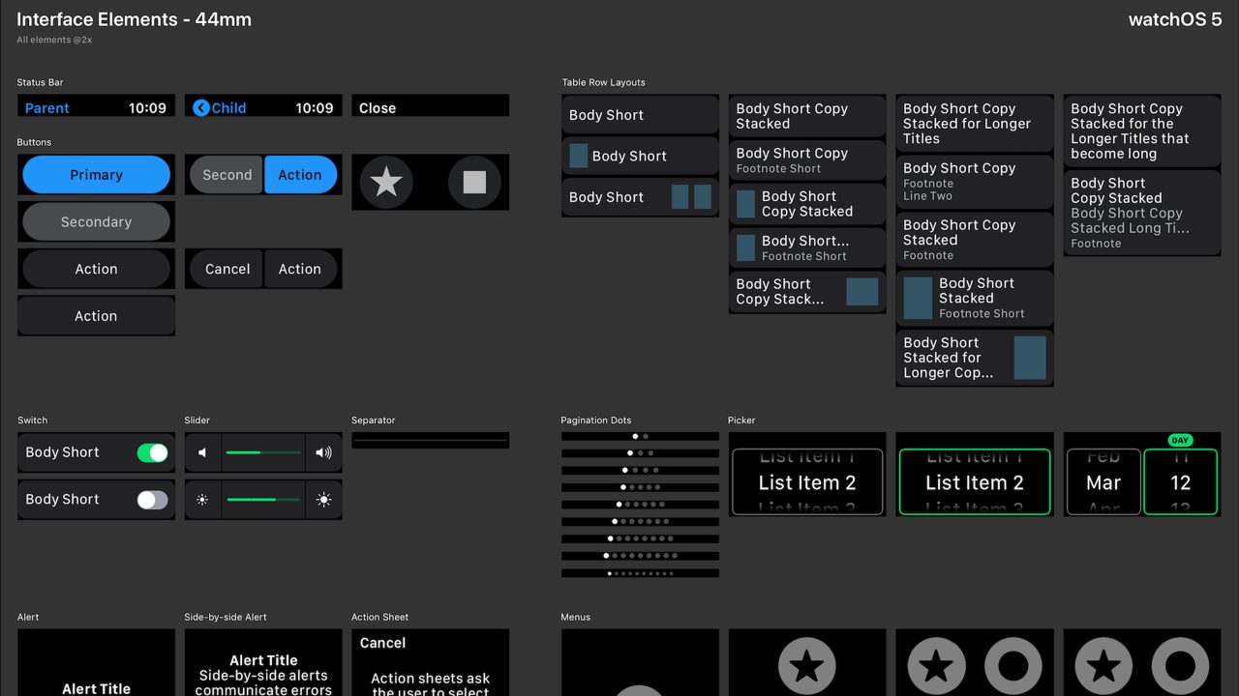Tap the gray Secondary button
Screen dimensions: 1239x696
click(x=96, y=222)
